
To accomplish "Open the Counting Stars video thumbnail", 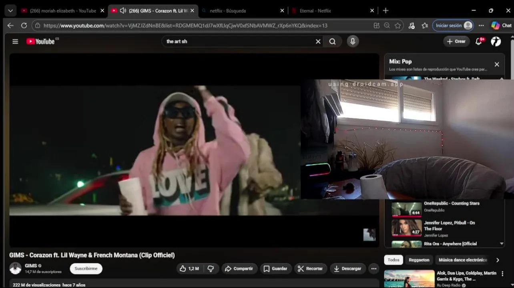I will tap(406, 208).
